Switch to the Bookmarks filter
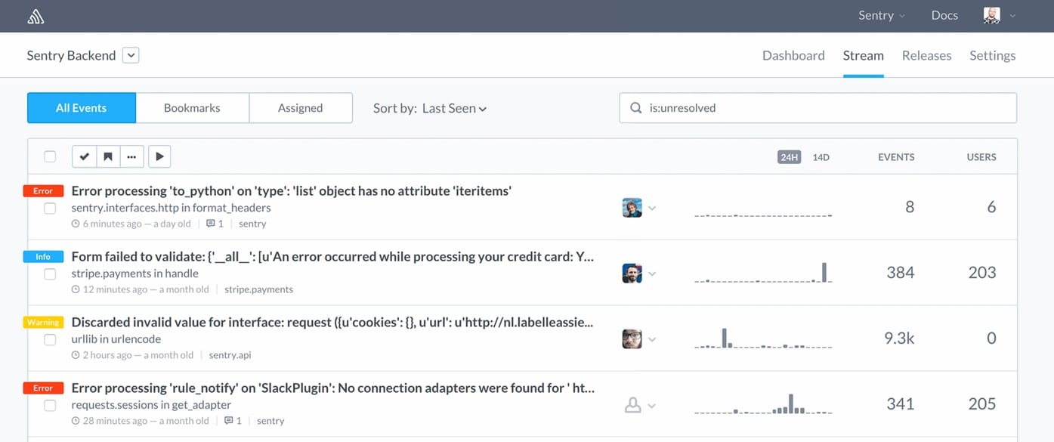This screenshot has height=442, width=1054. (192, 108)
